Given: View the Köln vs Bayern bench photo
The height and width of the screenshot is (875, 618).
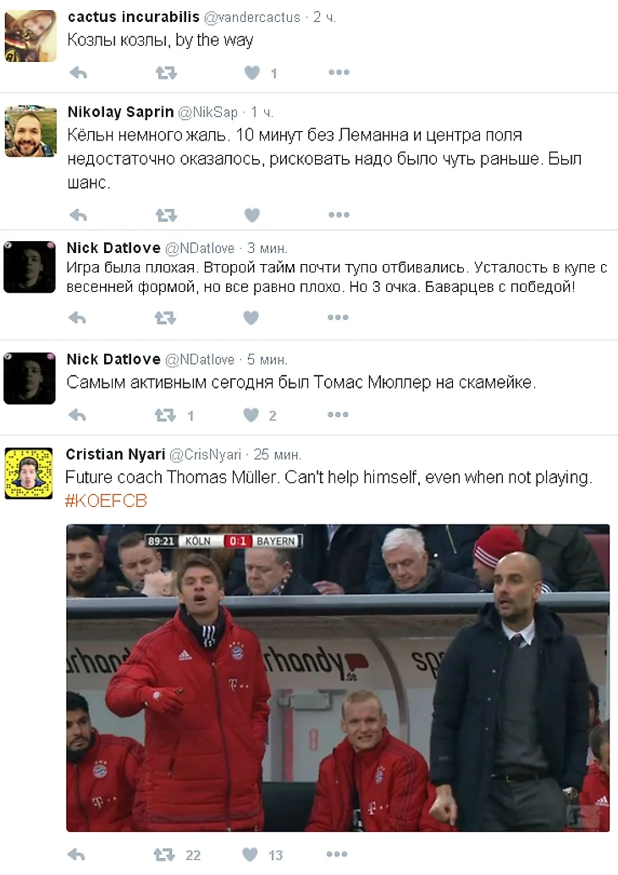Looking at the screenshot, I should (x=338, y=678).
